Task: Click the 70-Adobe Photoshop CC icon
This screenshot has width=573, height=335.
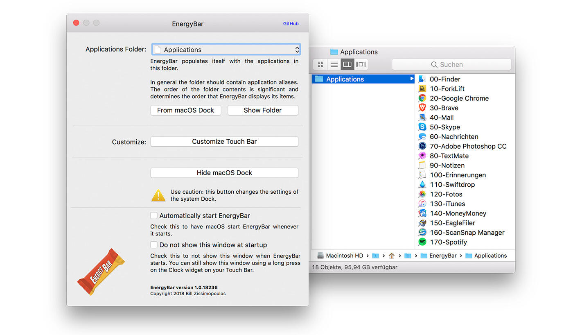Action: 422,146
